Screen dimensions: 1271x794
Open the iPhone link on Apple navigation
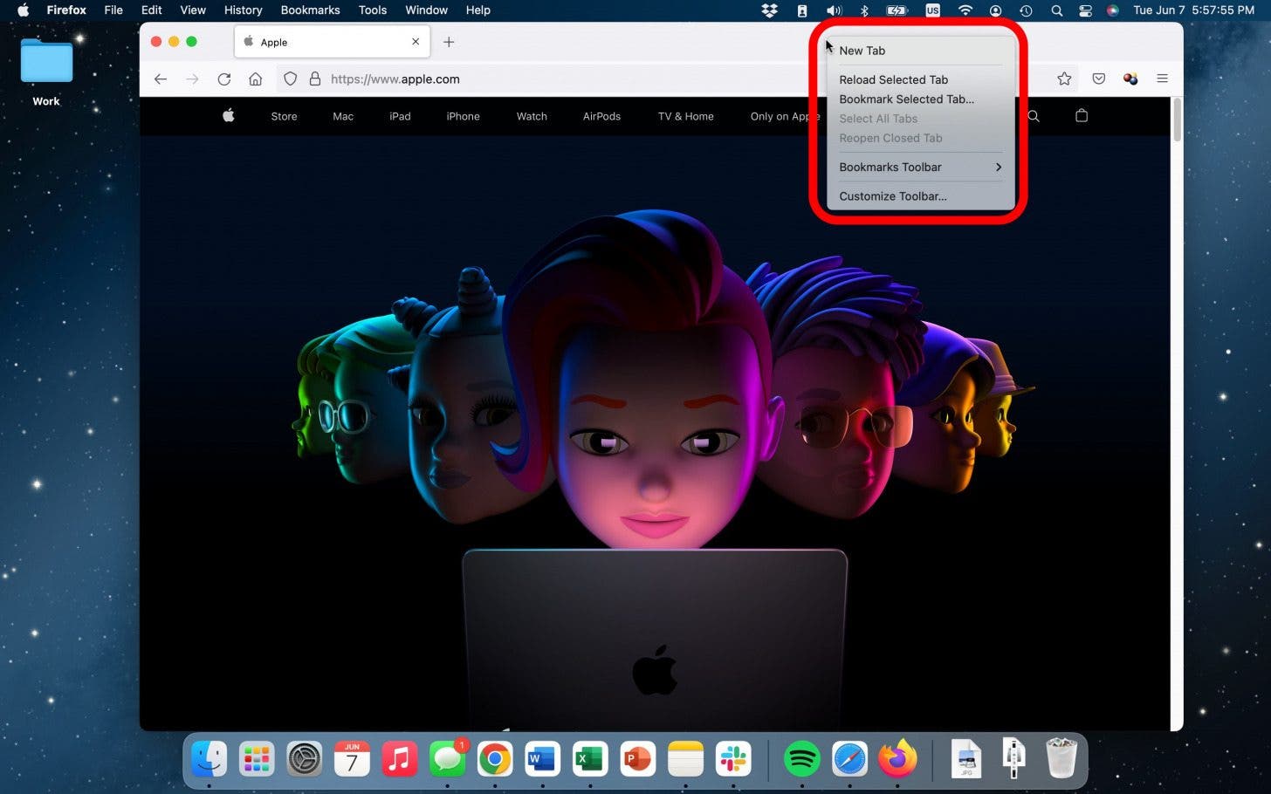point(463,117)
